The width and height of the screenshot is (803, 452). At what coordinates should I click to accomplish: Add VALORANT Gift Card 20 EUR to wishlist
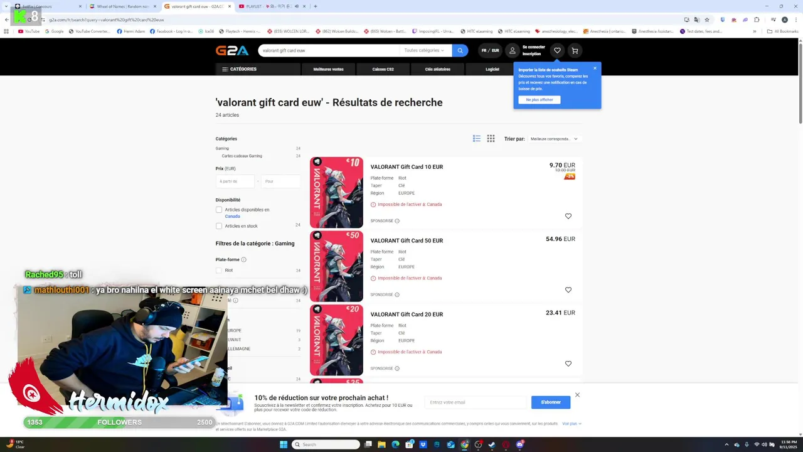[568, 363]
